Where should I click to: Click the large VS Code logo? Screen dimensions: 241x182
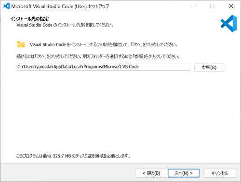(228, 24)
